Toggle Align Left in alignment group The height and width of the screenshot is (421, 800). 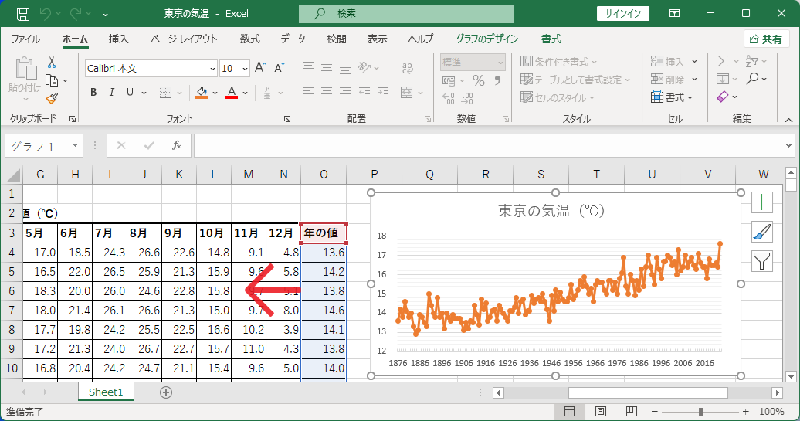click(308, 93)
